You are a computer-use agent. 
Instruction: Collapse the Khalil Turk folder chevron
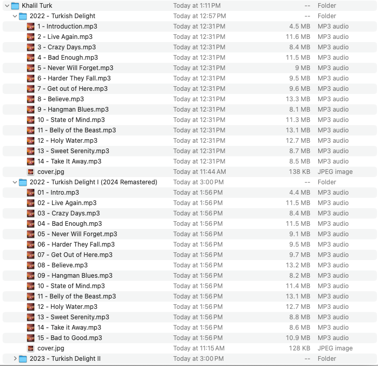pyautogui.click(x=7, y=6)
